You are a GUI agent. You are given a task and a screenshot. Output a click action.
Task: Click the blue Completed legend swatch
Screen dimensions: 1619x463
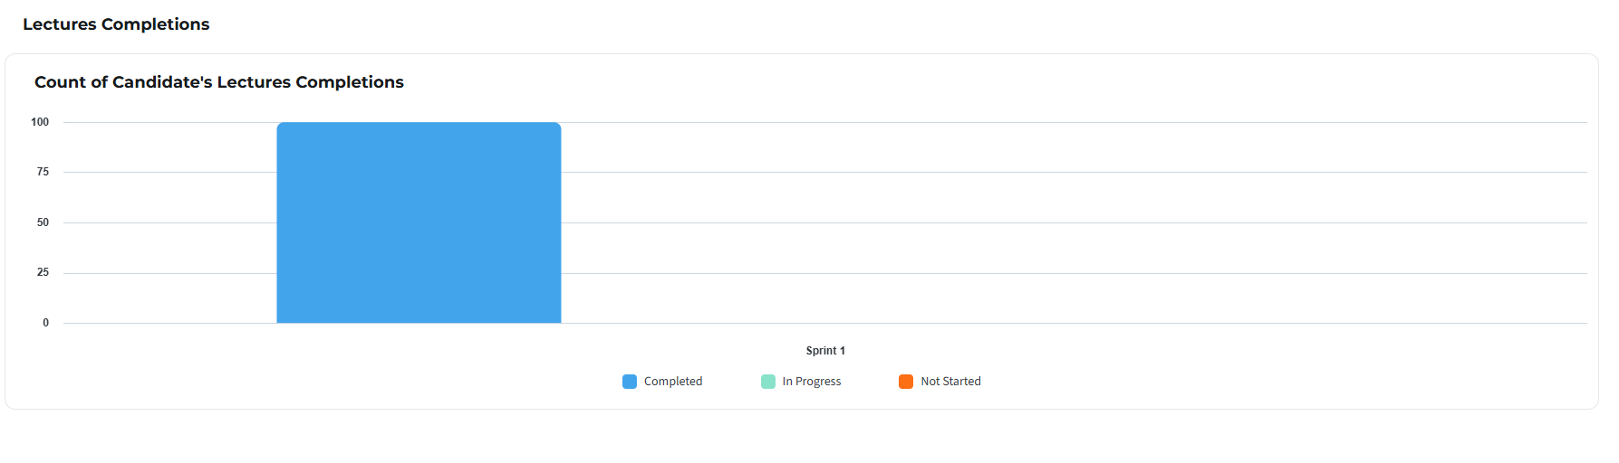point(630,382)
